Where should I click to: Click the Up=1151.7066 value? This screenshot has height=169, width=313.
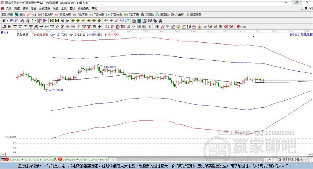point(59,34)
